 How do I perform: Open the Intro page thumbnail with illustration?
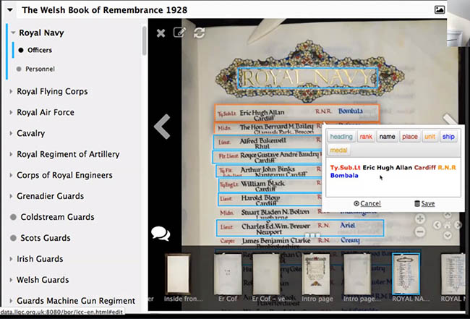pos(316,274)
